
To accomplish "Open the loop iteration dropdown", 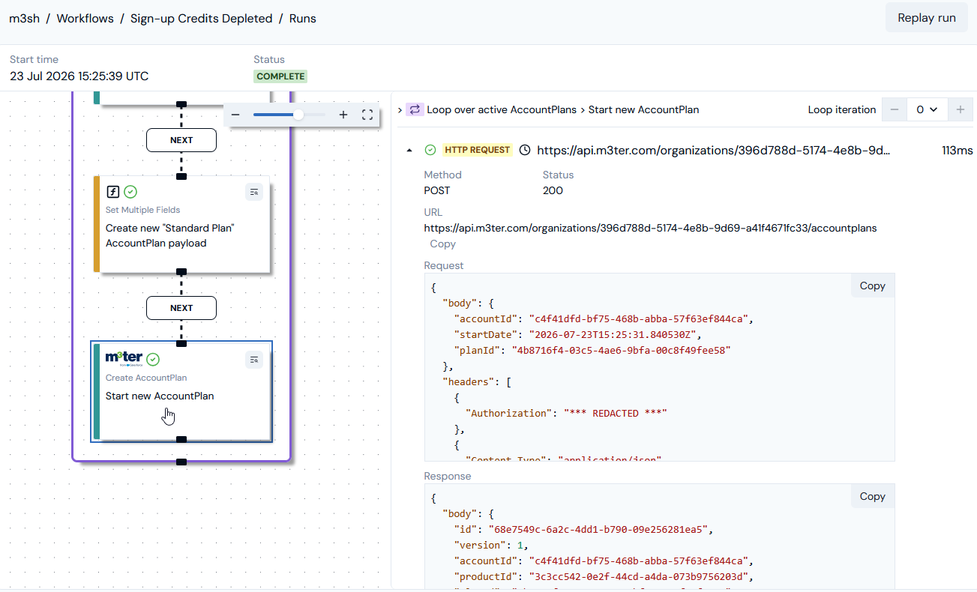I will point(928,109).
